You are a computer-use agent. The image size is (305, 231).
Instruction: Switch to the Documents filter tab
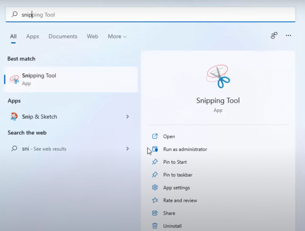[63, 36]
